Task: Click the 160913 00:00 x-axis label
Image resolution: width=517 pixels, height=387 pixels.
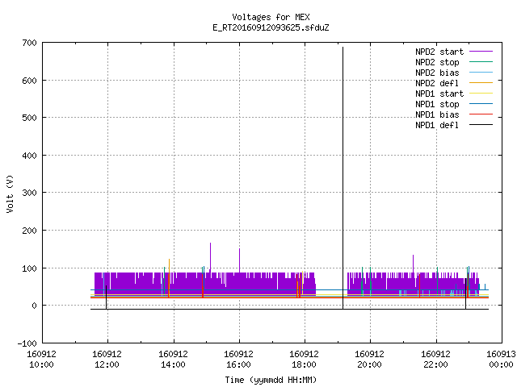Action: coord(501,360)
